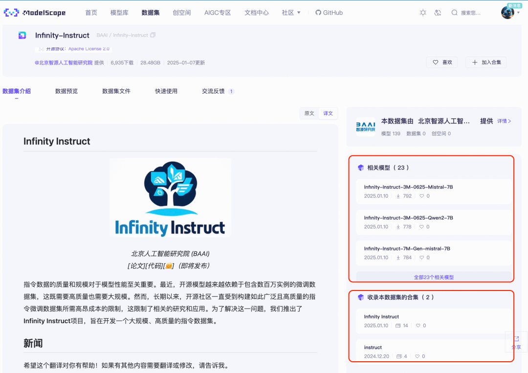Expand the 社区 dropdown menu

pyautogui.click(x=291, y=13)
